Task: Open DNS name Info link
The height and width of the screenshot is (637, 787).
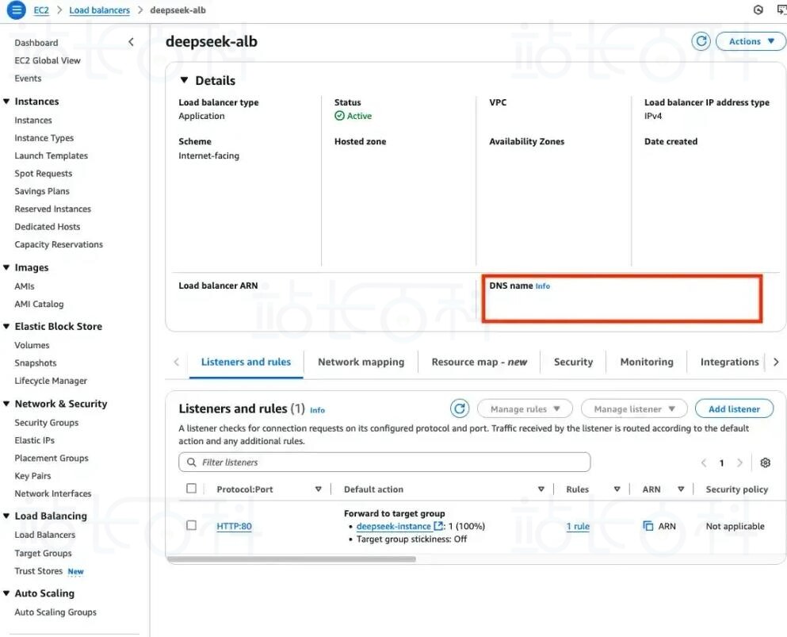Action: click(x=543, y=286)
